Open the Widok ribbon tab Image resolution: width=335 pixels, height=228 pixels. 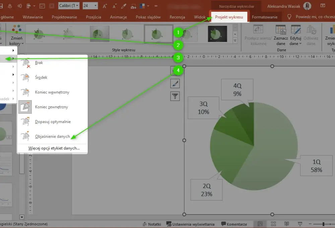tap(200, 17)
